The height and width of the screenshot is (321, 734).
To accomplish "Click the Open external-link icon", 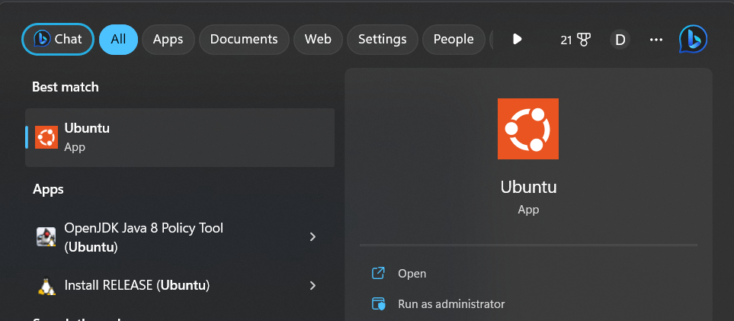I will coord(378,273).
